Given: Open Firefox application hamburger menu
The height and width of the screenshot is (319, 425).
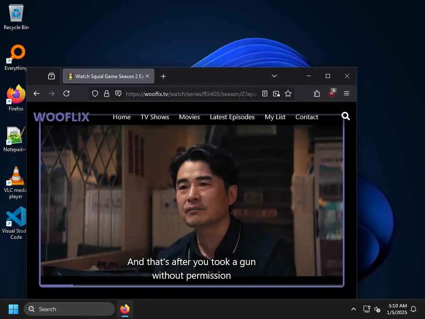Looking at the screenshot, I should coord(347,93).
